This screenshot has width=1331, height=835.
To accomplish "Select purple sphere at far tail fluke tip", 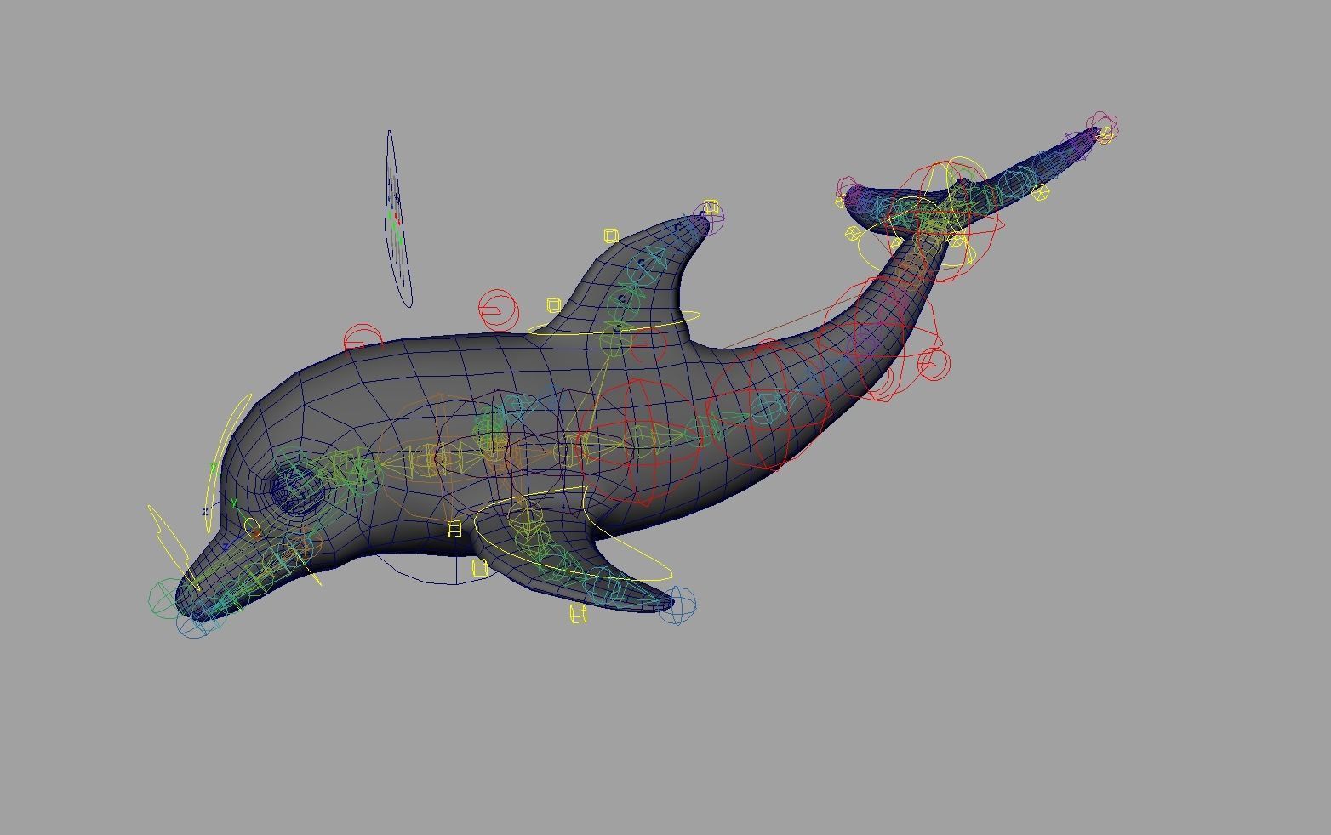I will pyautogui.click(x=1102, y=128).
